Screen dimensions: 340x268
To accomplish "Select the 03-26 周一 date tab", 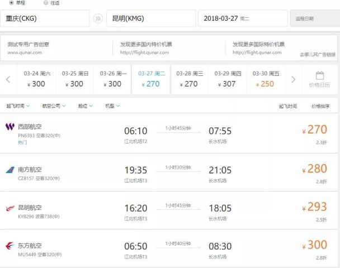I will point(113,79).
